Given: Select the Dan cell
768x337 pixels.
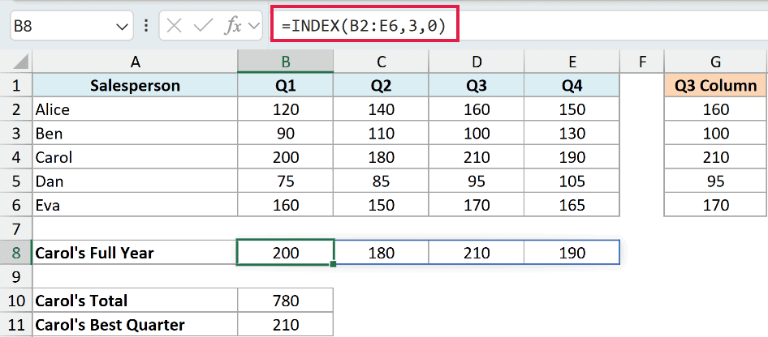Looking at the screenshot, I should click(136, 181).
